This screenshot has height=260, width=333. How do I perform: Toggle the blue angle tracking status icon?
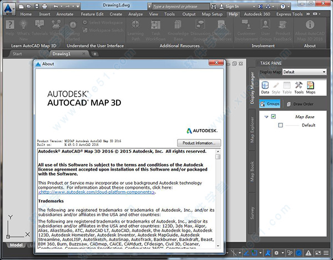[246, 253]
